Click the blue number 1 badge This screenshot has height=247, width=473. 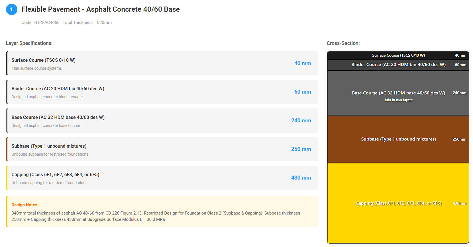[11, 9]
